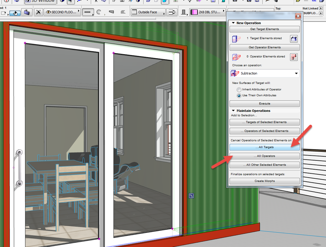Click the stored Target Elements icon button

pyautogui.click(x=294, y=39)
